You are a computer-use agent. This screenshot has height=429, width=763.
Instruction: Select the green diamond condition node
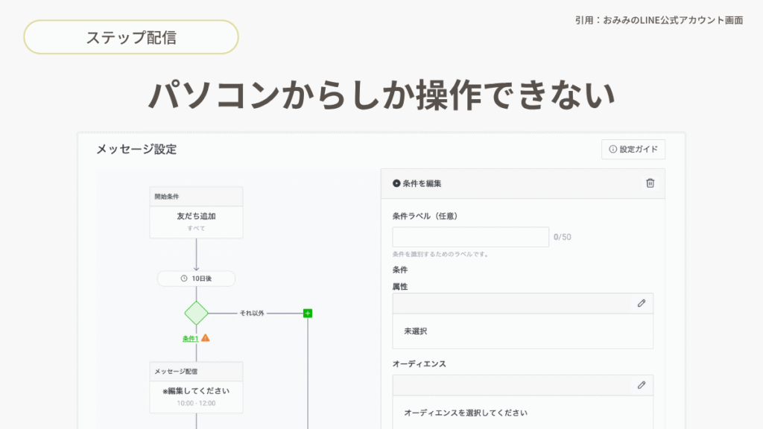[x=196, y=314]
